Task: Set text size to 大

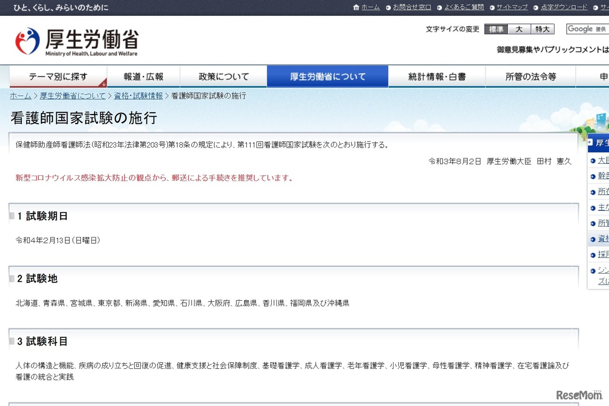Action: (519, 29)
